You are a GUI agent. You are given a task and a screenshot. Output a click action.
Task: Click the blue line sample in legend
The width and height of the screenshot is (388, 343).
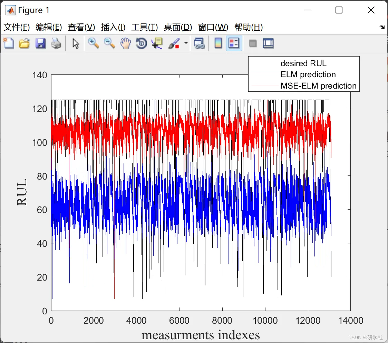tap(265, 74)
